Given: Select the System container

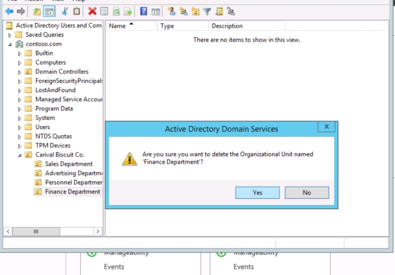Looking at the screenshot, I should point(45,118).
